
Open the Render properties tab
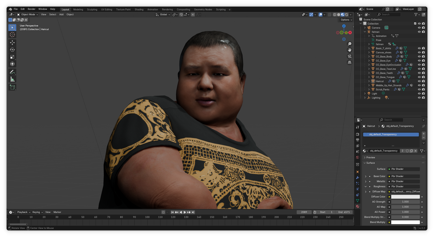(358, 134)
